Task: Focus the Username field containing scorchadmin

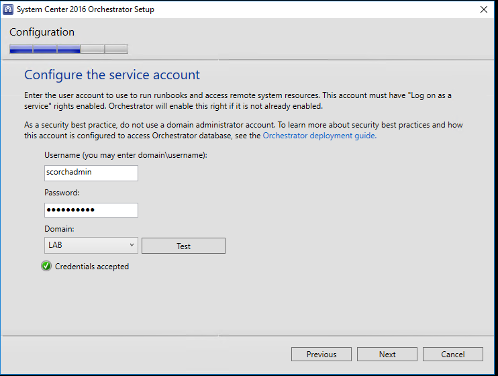Action: (91, 173)
